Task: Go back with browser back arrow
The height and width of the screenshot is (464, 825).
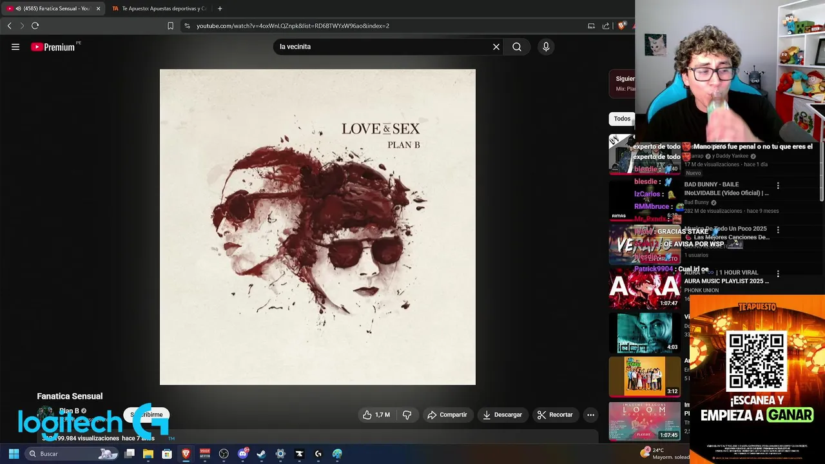Action: [9, 26]
